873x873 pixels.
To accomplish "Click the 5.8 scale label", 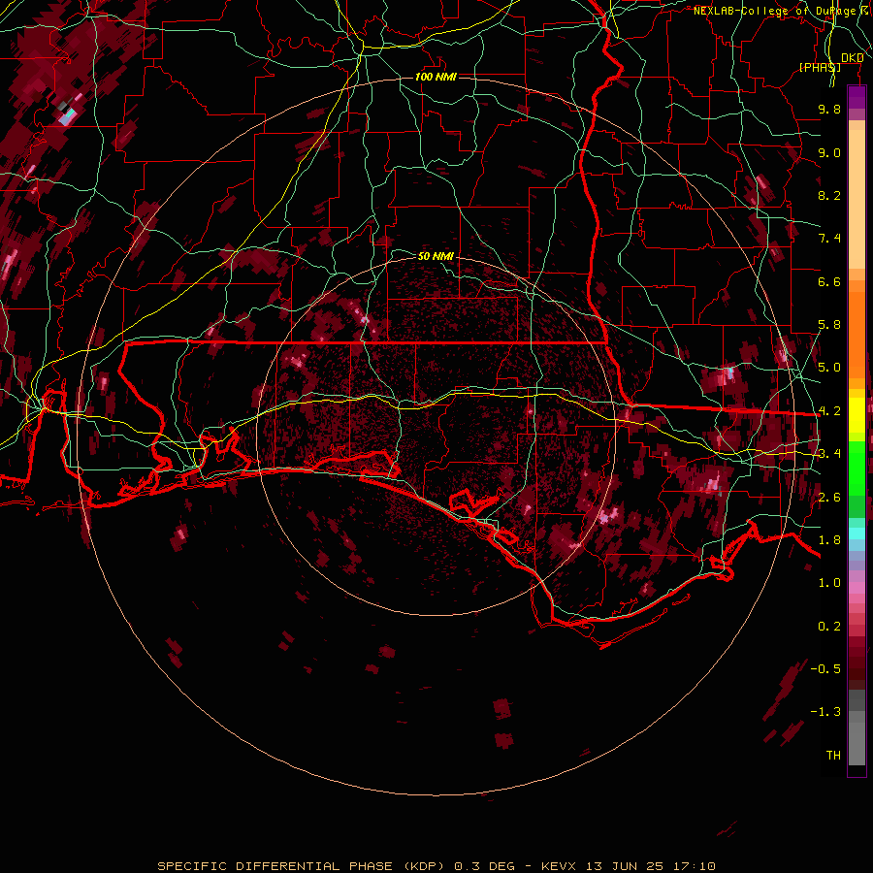I will pyautogui.click(x=829, y=325).
